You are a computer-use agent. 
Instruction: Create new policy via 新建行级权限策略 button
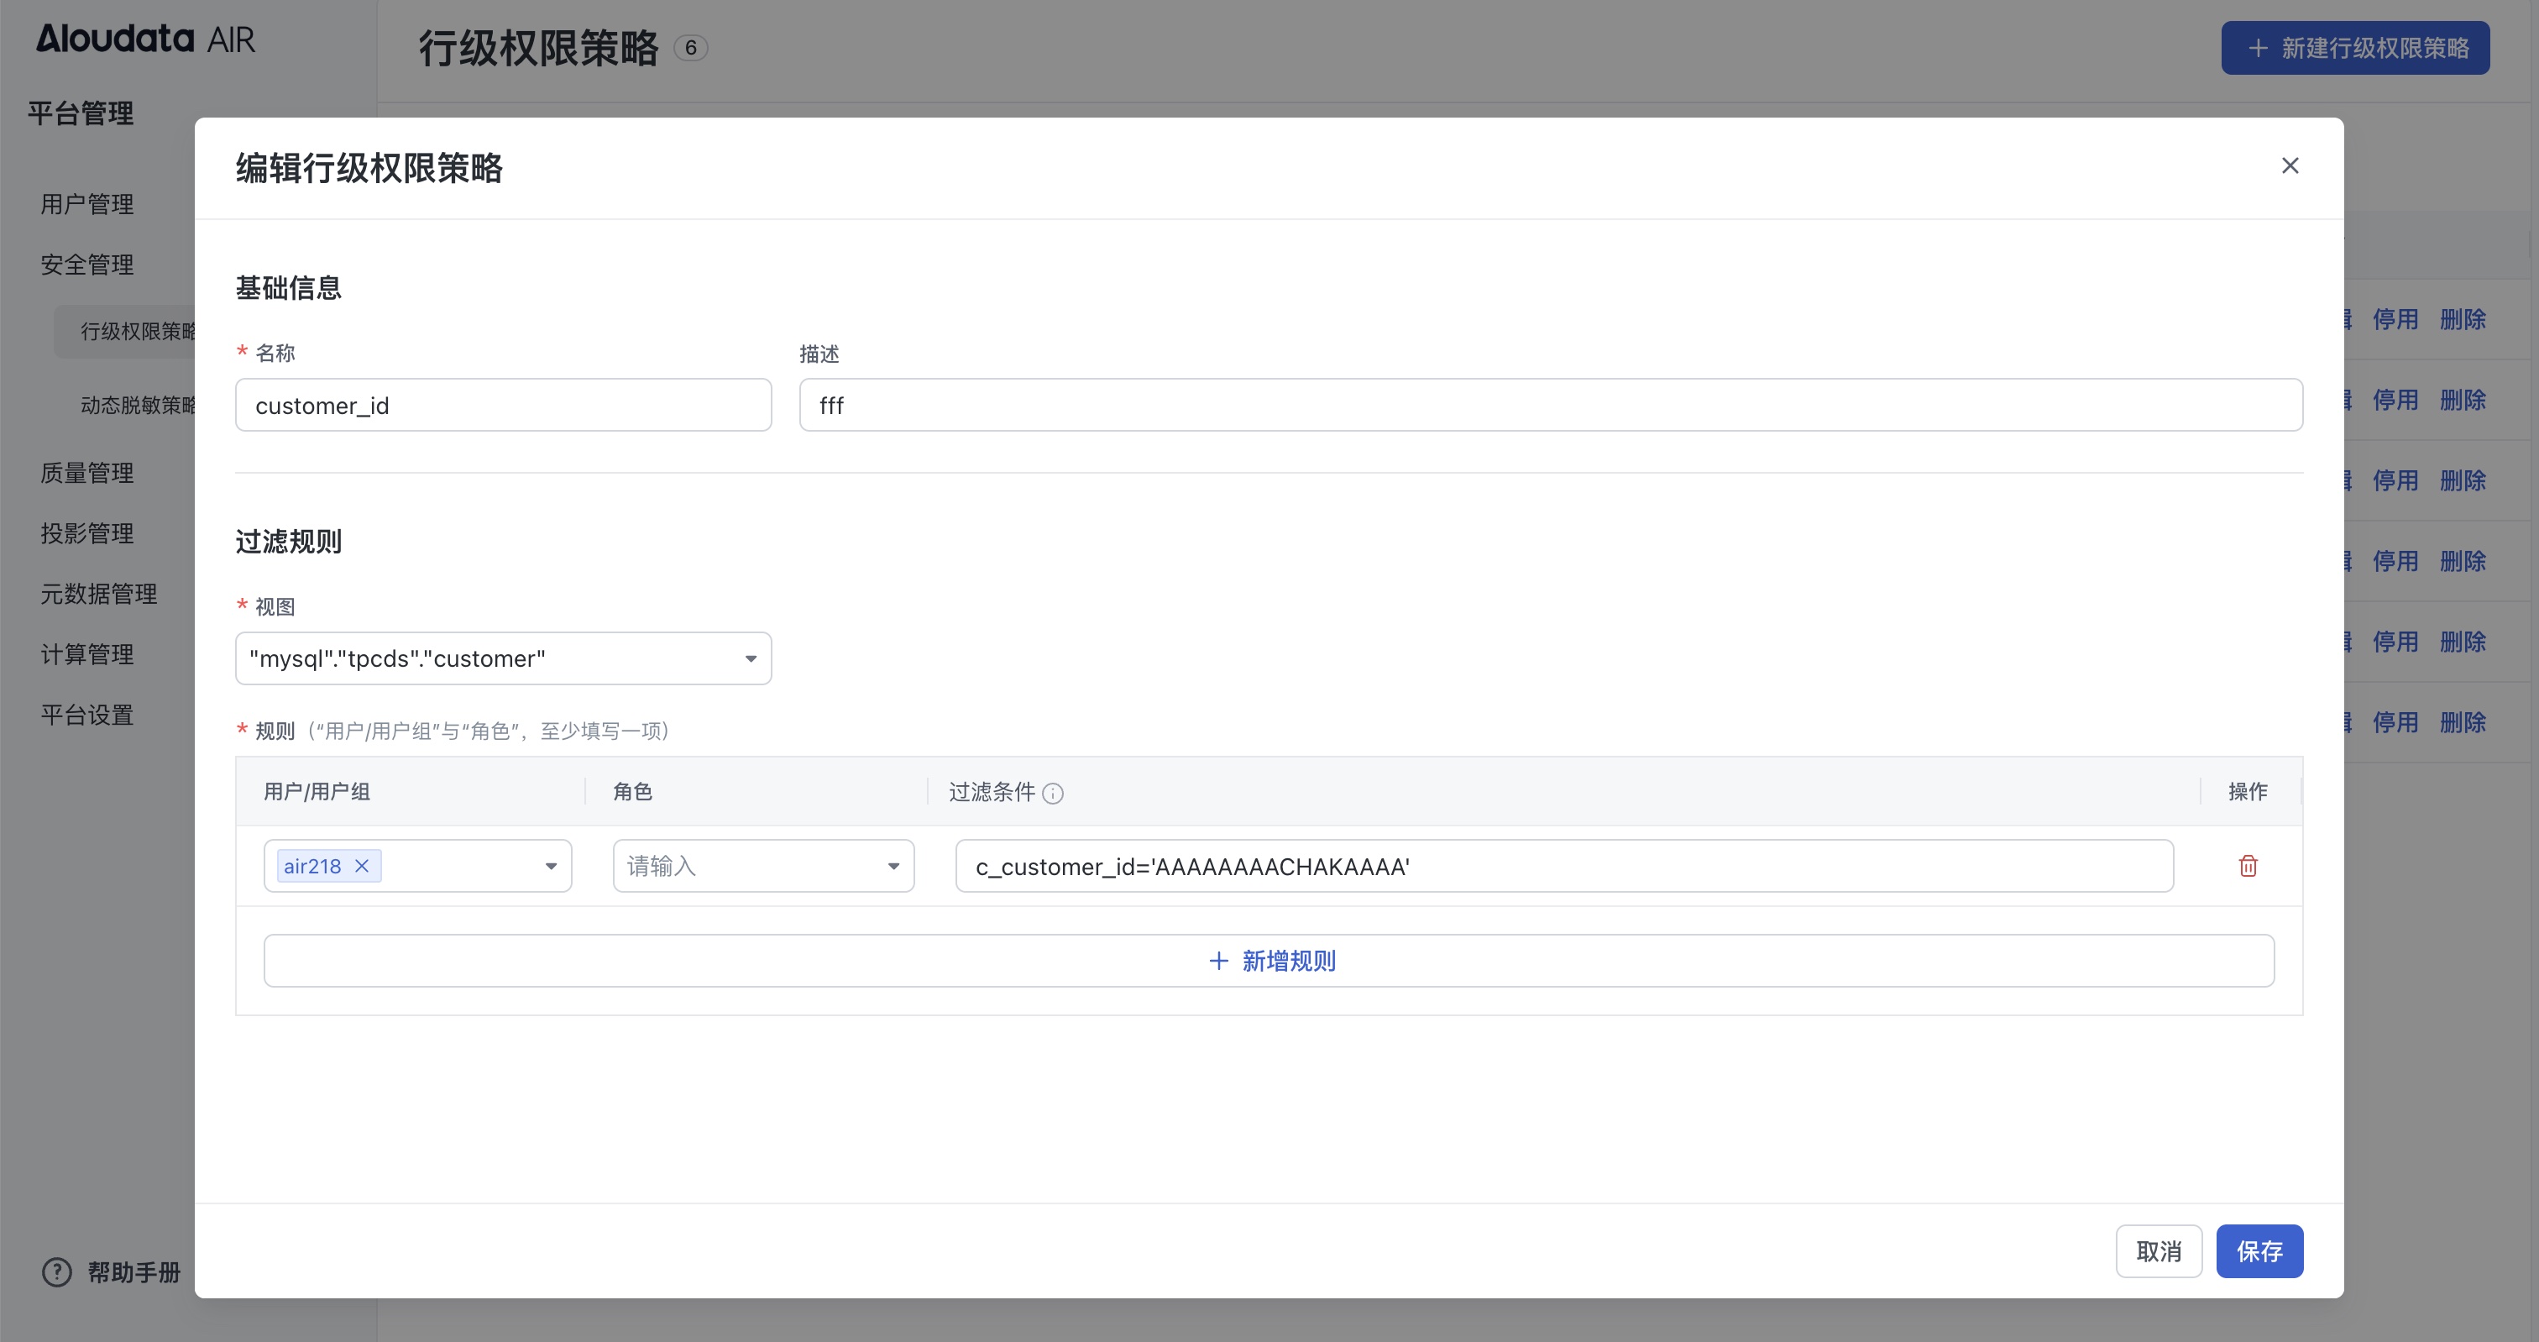click(2354, 47)
